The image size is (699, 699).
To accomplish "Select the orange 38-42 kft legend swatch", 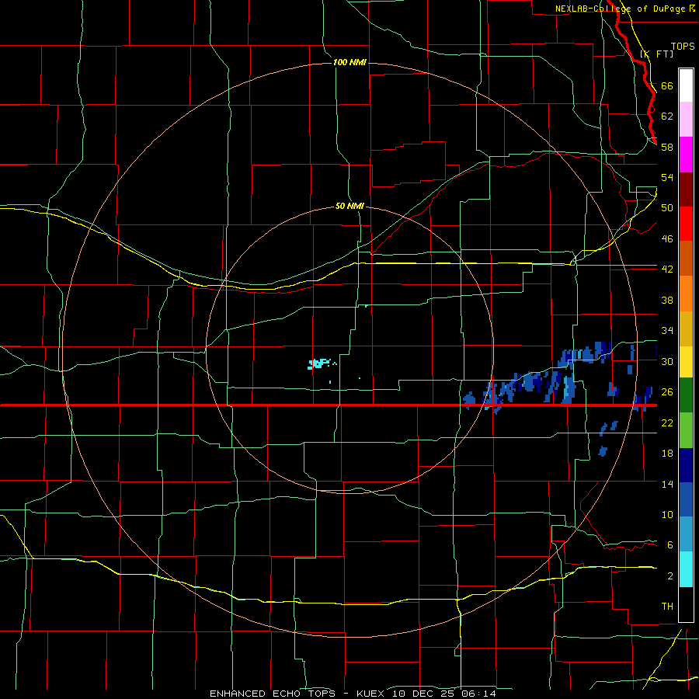I will coord(686,294).
